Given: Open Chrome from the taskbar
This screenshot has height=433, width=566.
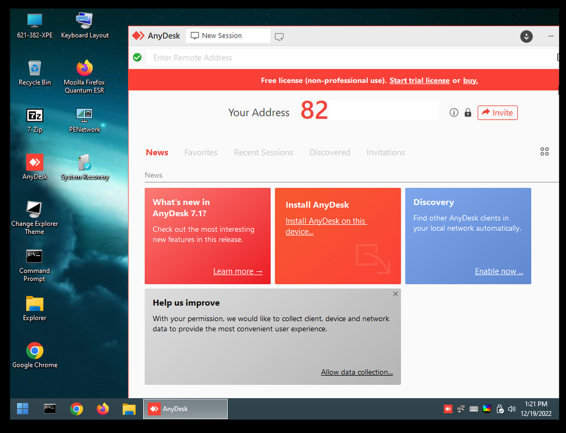Looking at the screenshot, I should [x=76, y=409].
